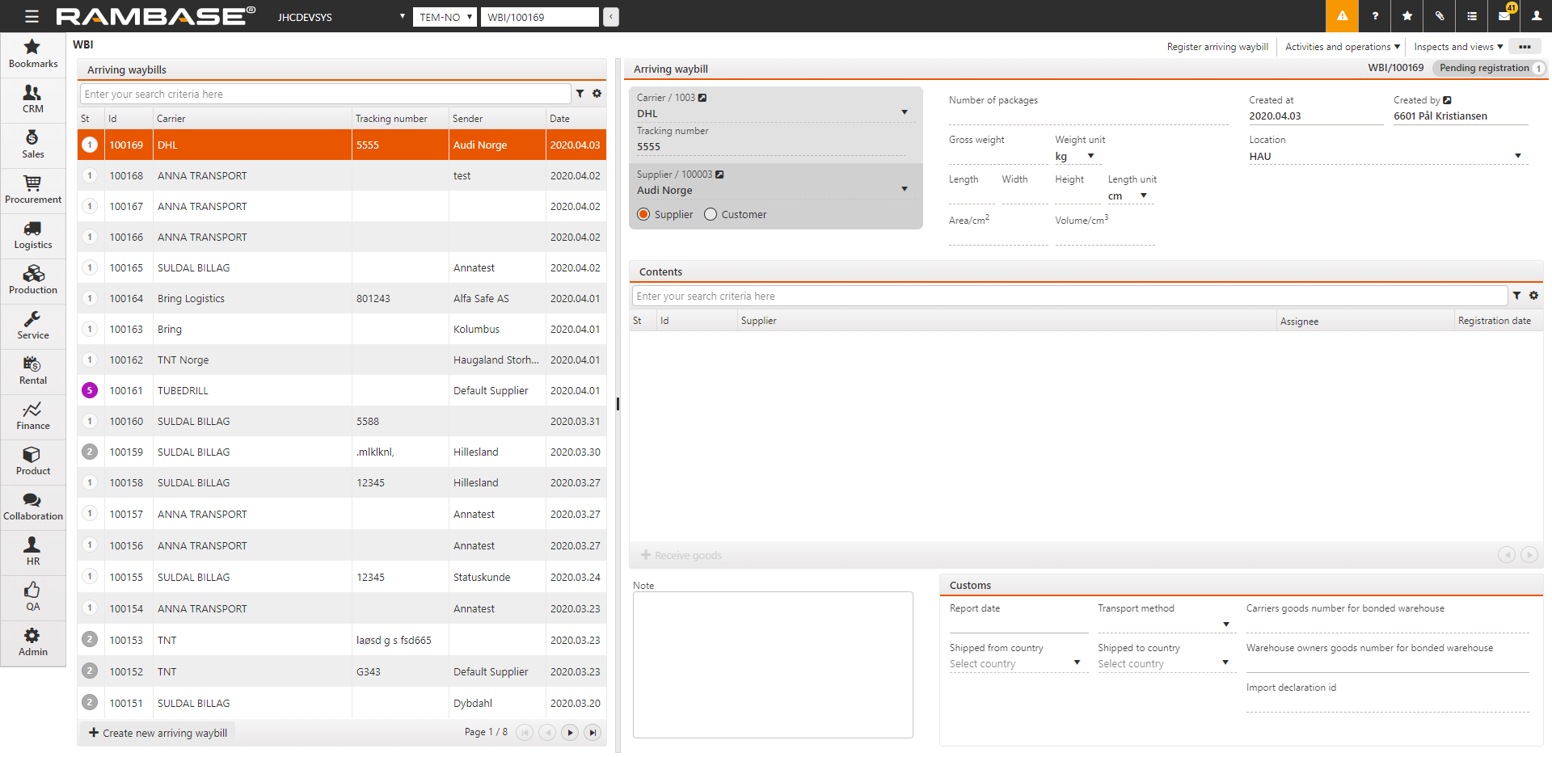This screenshot has width=1552, height=757.
Task: Click the filter icon in Contents search
Action: (x=1516, y=296)
